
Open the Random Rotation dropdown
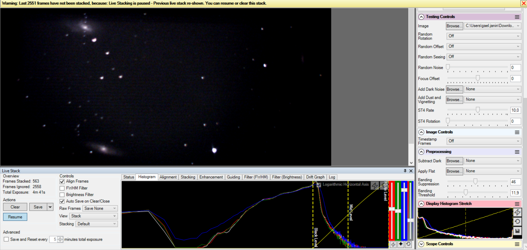pyautogui.click(x=484, y=36)
